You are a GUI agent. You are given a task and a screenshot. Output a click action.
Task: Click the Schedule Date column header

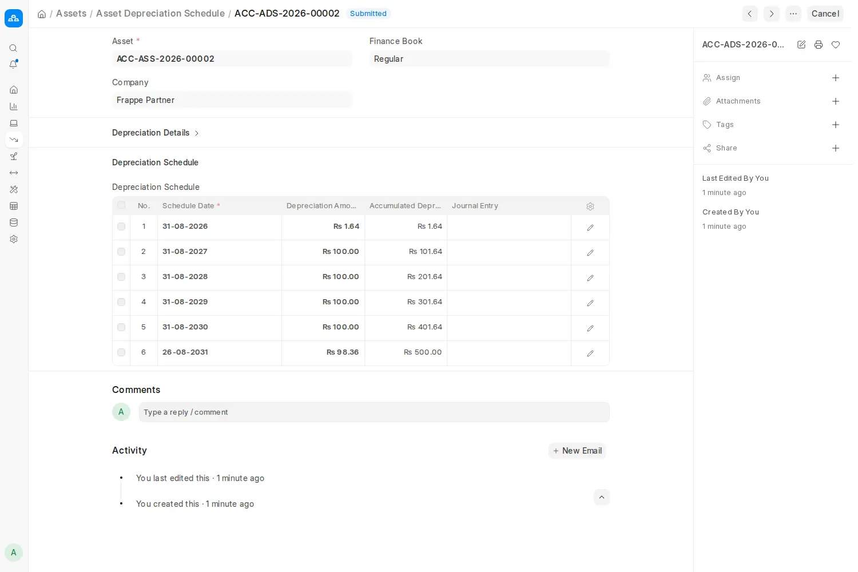click(x=220, y=206)
